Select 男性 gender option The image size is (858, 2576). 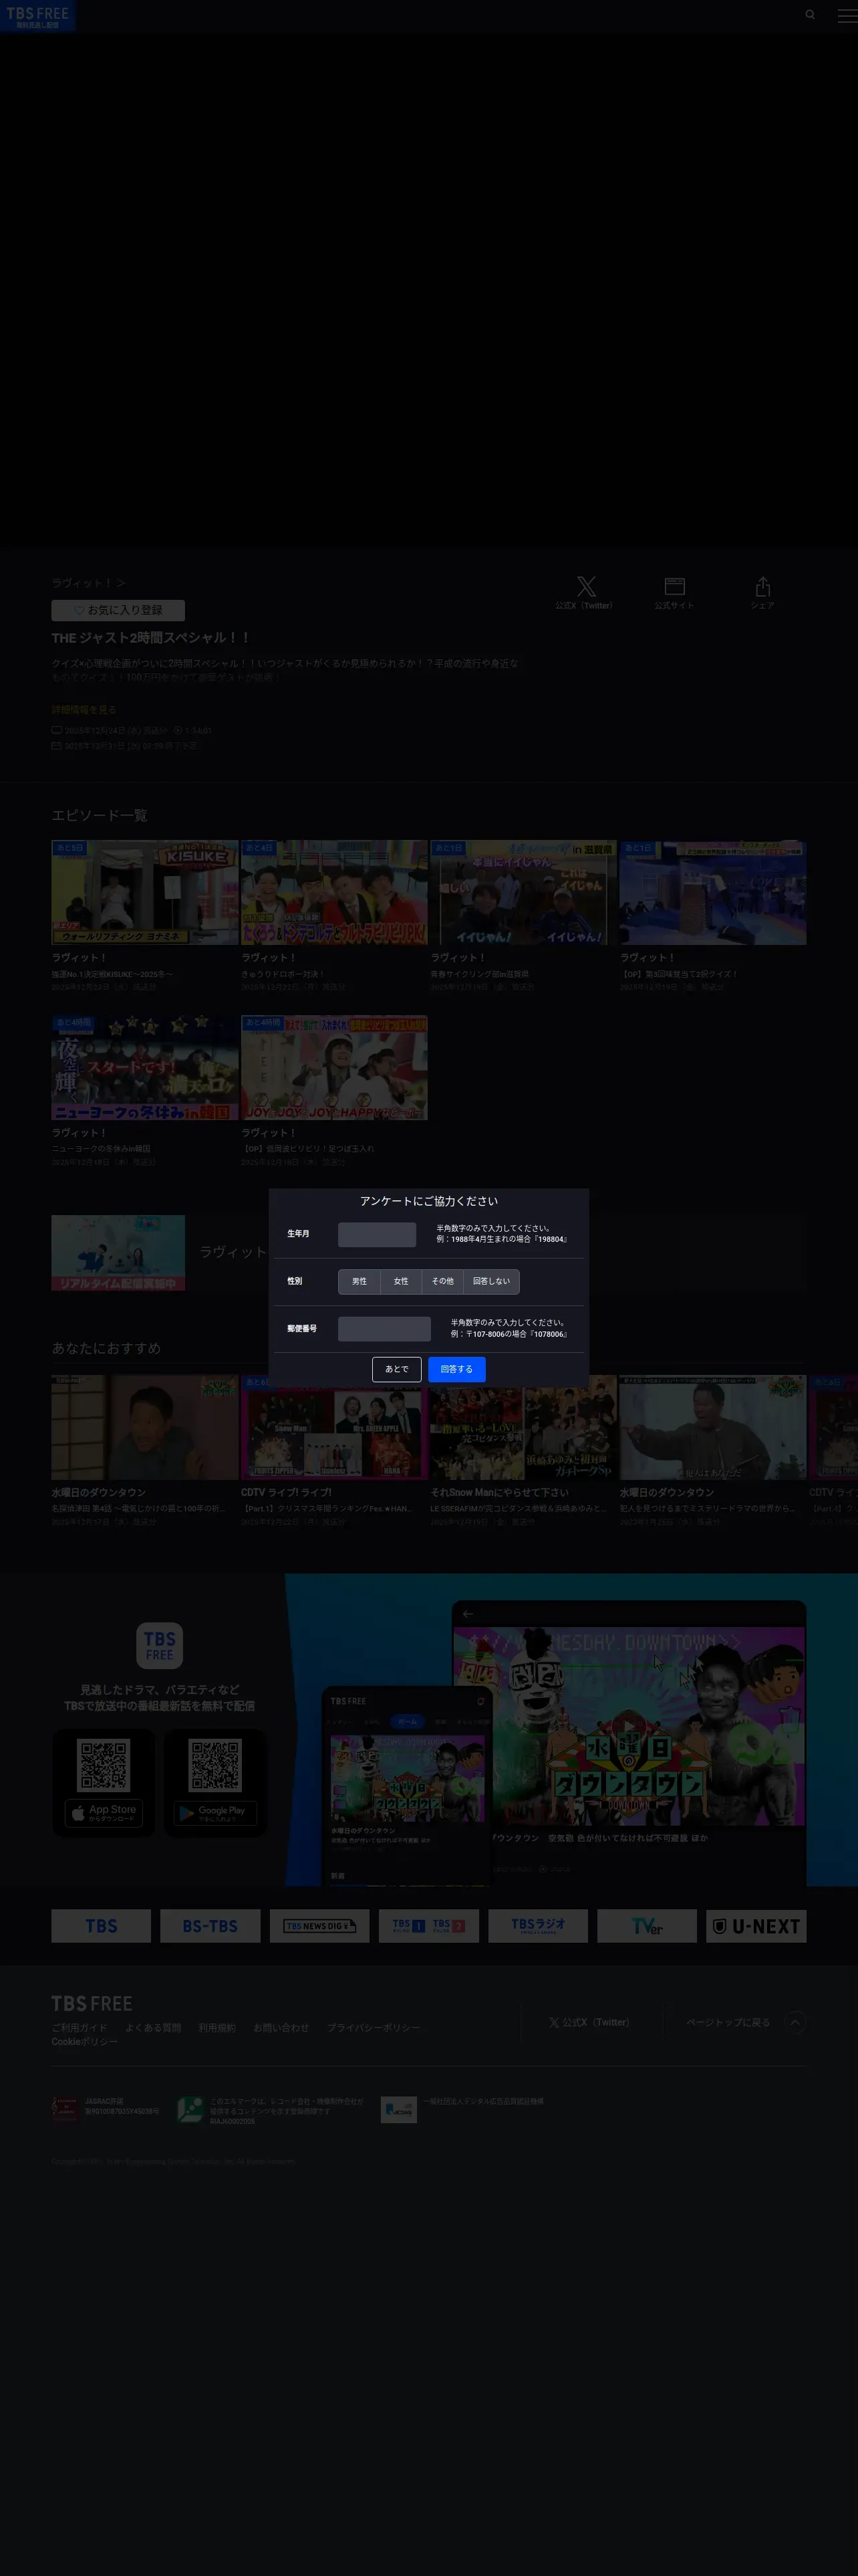(x=360, y=1281)
